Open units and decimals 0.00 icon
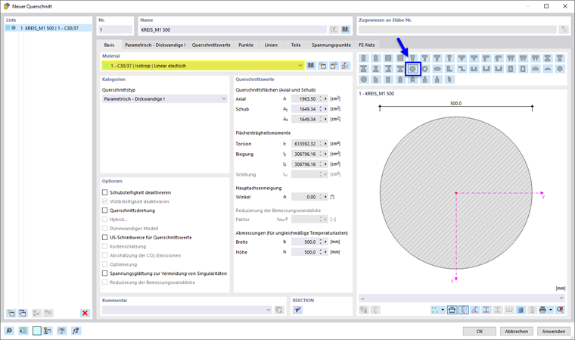Image resolution: width=575 pixels, height=340 pixels. [x=23, y=331]
